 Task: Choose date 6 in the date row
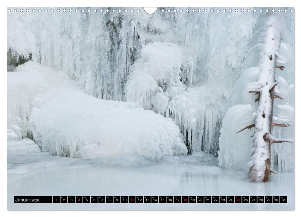[94, 200]
